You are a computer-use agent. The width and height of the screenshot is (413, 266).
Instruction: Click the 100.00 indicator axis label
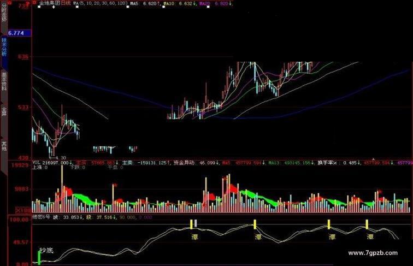pos(19,220)
